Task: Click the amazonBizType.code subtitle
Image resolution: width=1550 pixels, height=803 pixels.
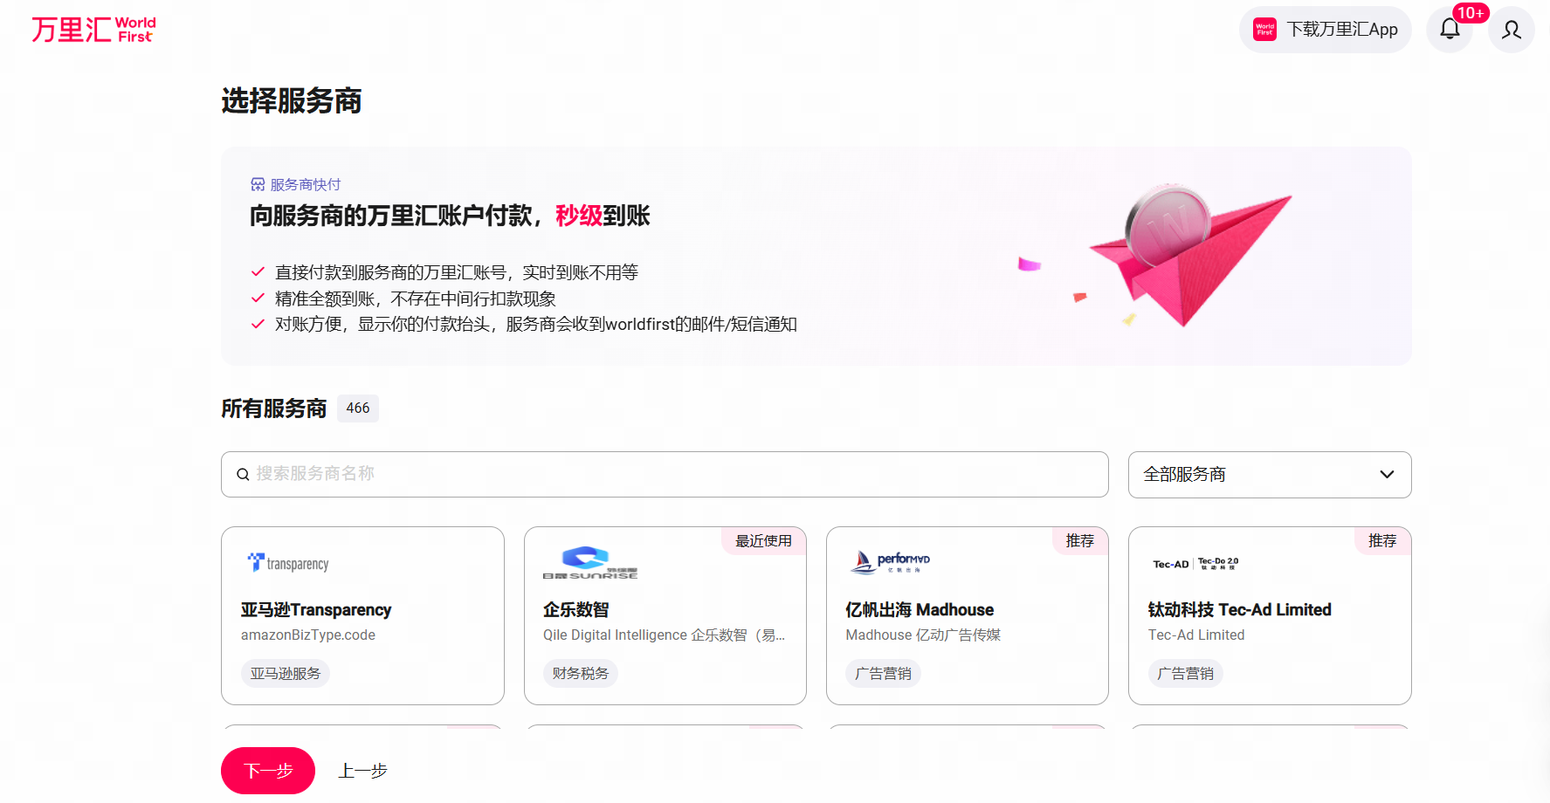Action: (308, 635)
